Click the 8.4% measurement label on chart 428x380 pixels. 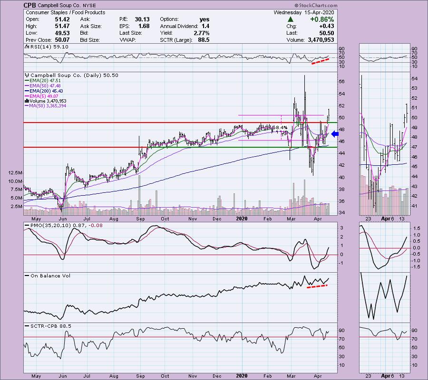282,128
